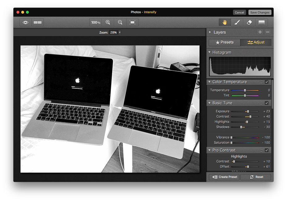Image resolution: width=287 pixels, height=201 pixels.
Task: Click the Exposure value + 23
Action: pos(267,111)
